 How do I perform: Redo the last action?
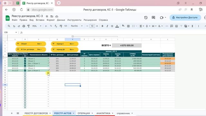[19, 26]
